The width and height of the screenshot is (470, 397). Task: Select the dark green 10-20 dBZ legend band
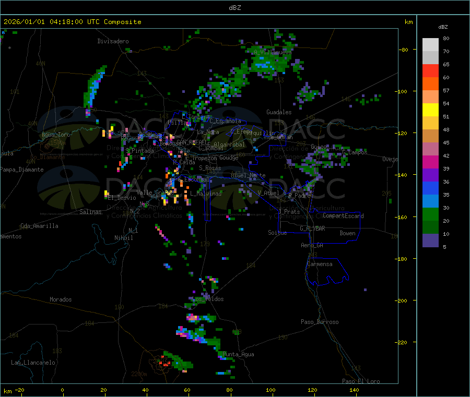click(430, 227)
